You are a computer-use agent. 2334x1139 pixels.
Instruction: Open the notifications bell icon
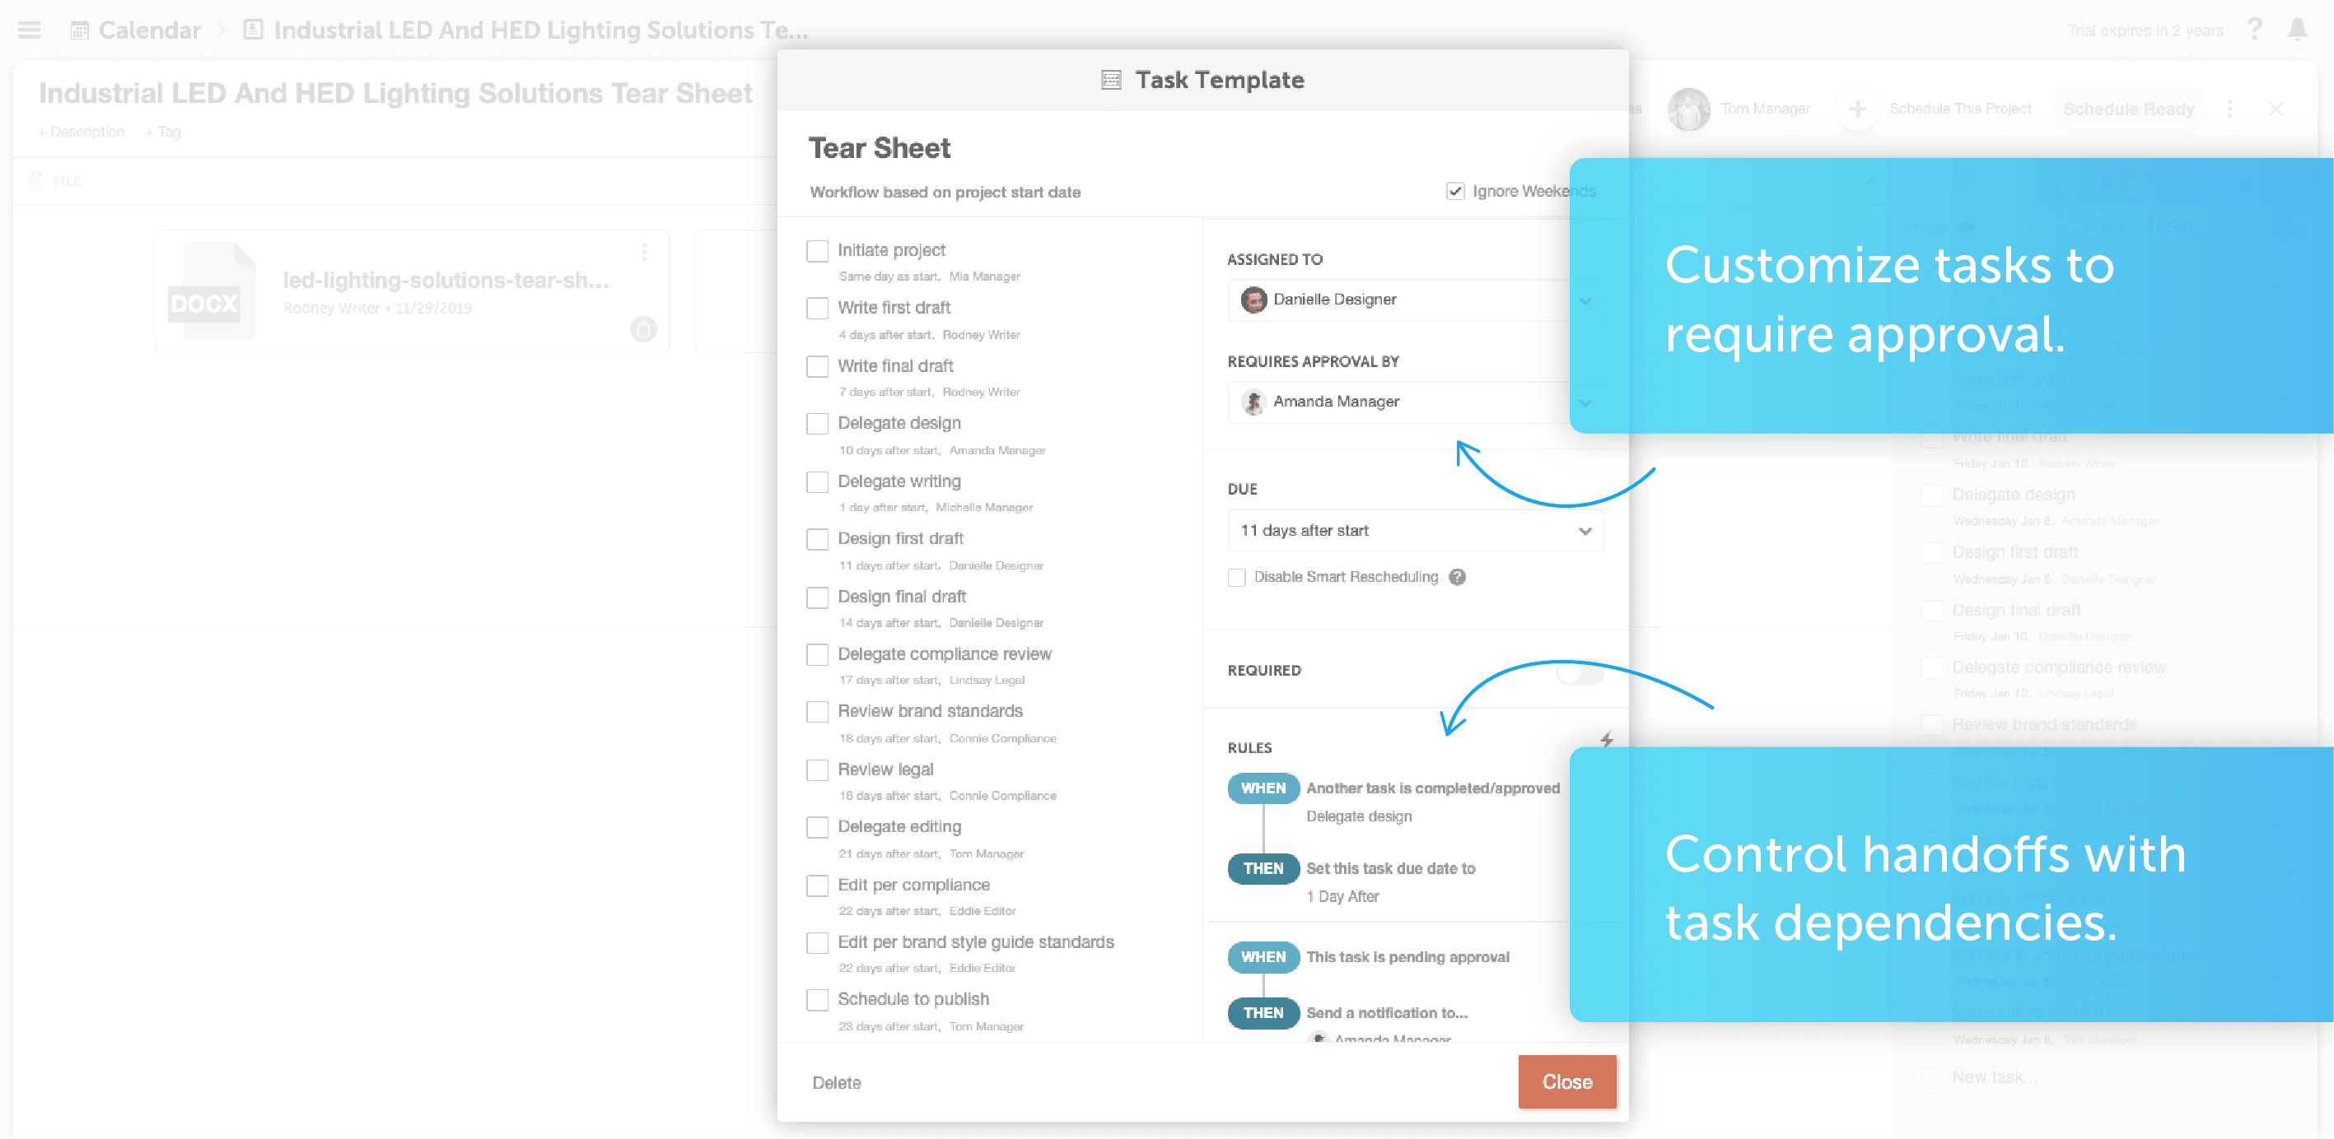pos(2297,30)
